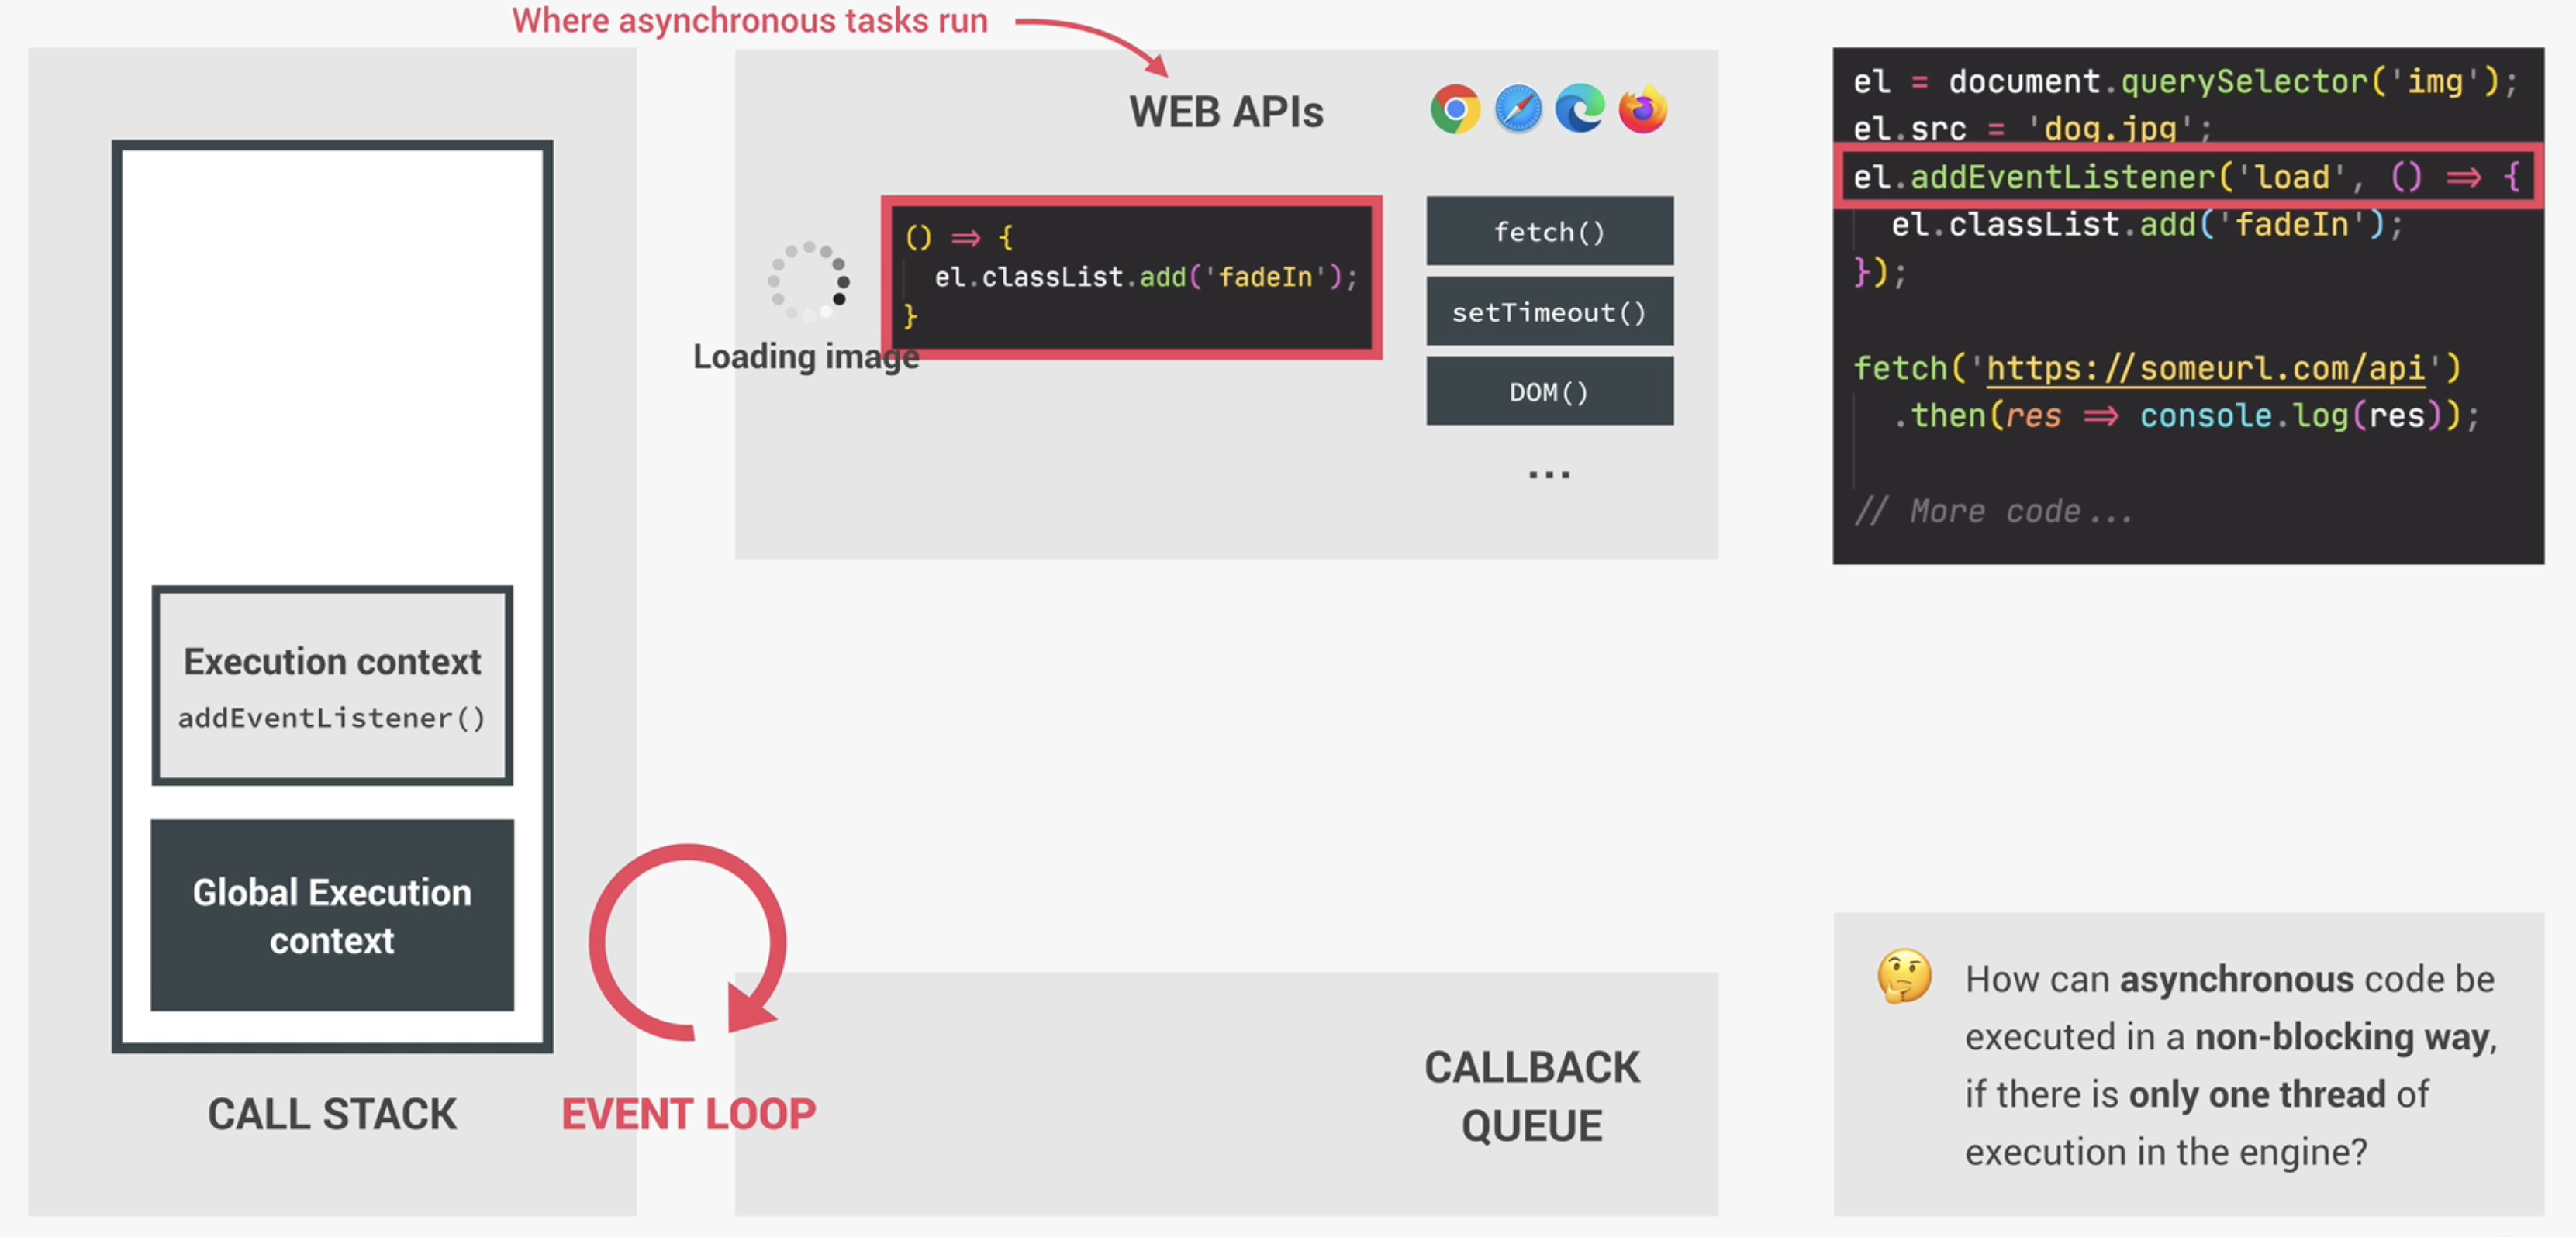The image size is (2576, 1237).
Task: Click the Chrome browser icon
Action: coord(1455,109)
